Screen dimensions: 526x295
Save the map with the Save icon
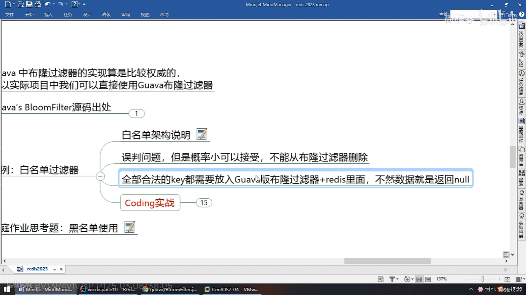[29, 4]
